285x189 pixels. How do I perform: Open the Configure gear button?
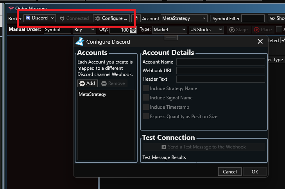[111, 18]
